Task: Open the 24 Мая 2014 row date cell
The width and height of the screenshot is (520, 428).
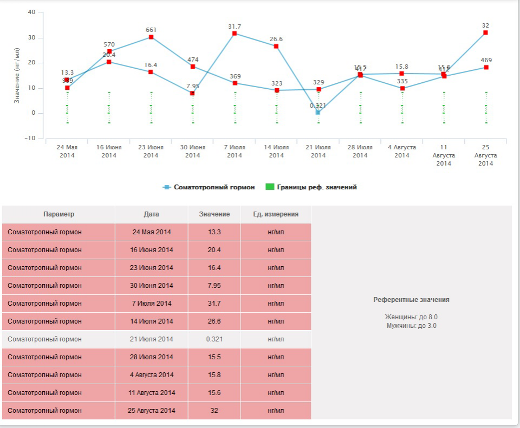Action: tap(152, 232)
